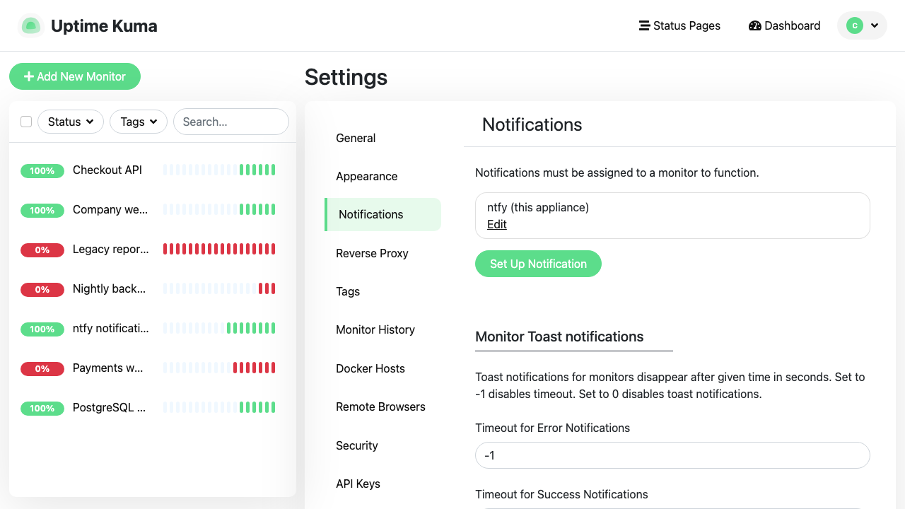Screen dimensions: 905x509
Task: Click the Monitor Toast notifications heading
Action: click(x=559, y=337)
